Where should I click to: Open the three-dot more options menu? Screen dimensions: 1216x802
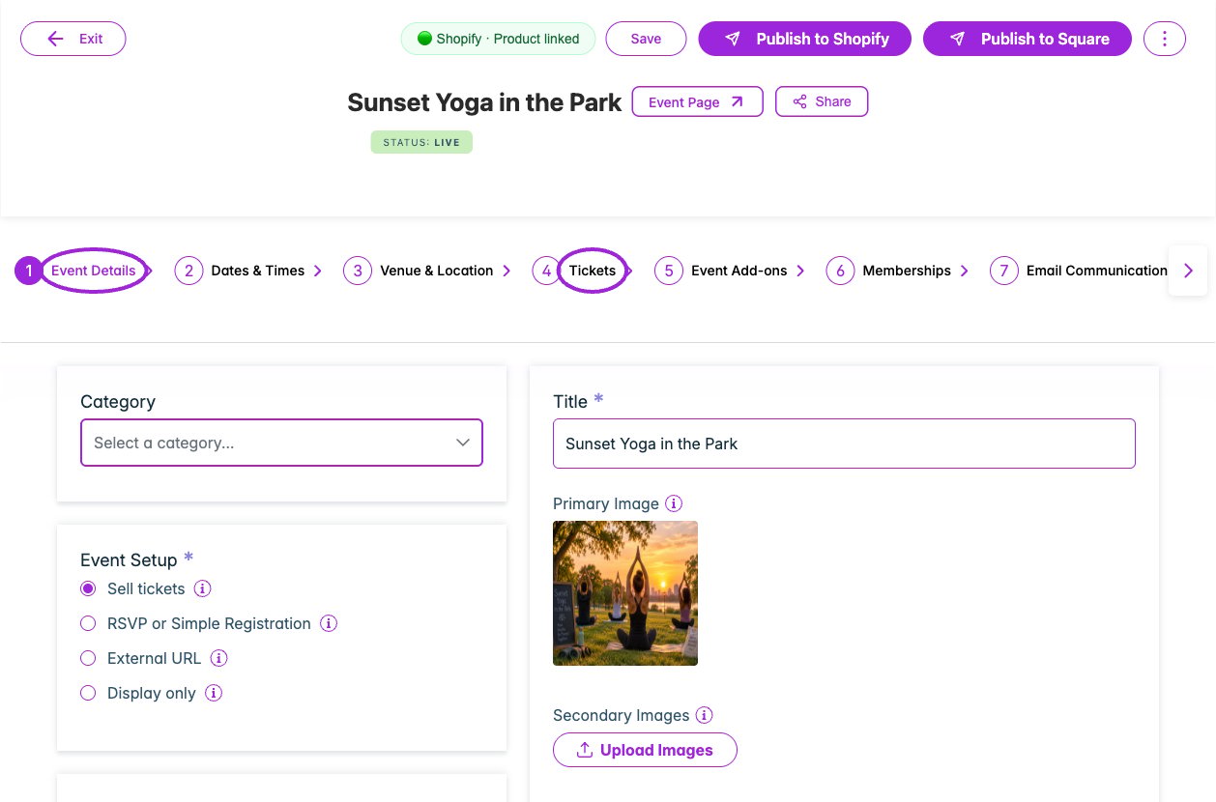point(1165,39)
